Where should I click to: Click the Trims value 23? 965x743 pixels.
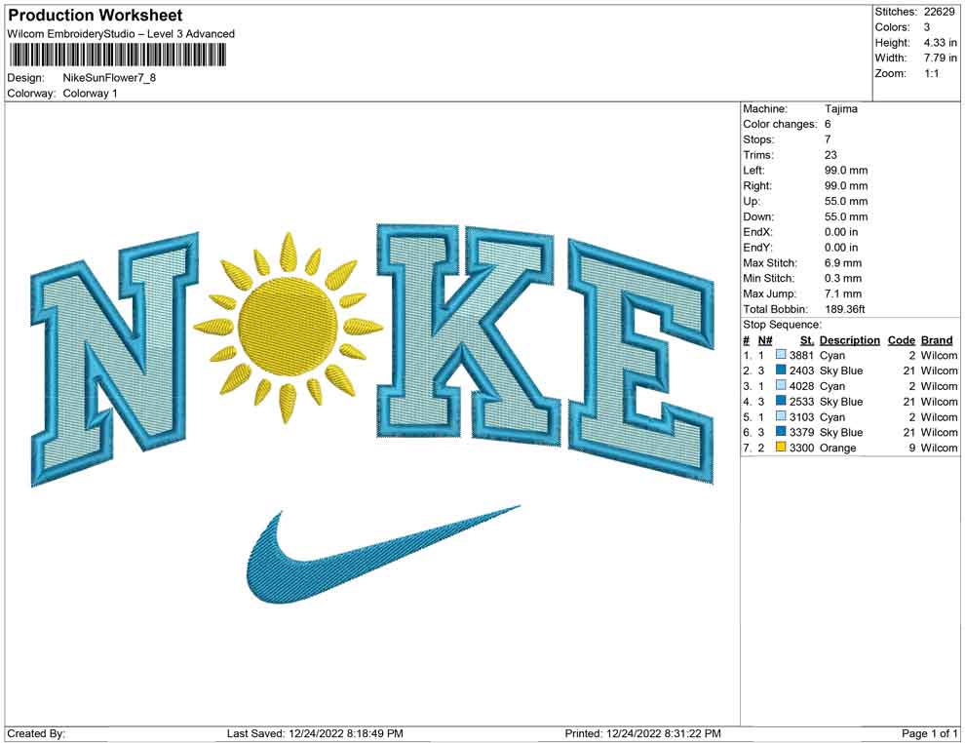830,155
